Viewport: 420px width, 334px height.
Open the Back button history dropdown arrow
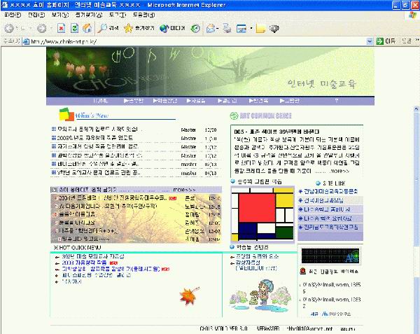point(30,28)
